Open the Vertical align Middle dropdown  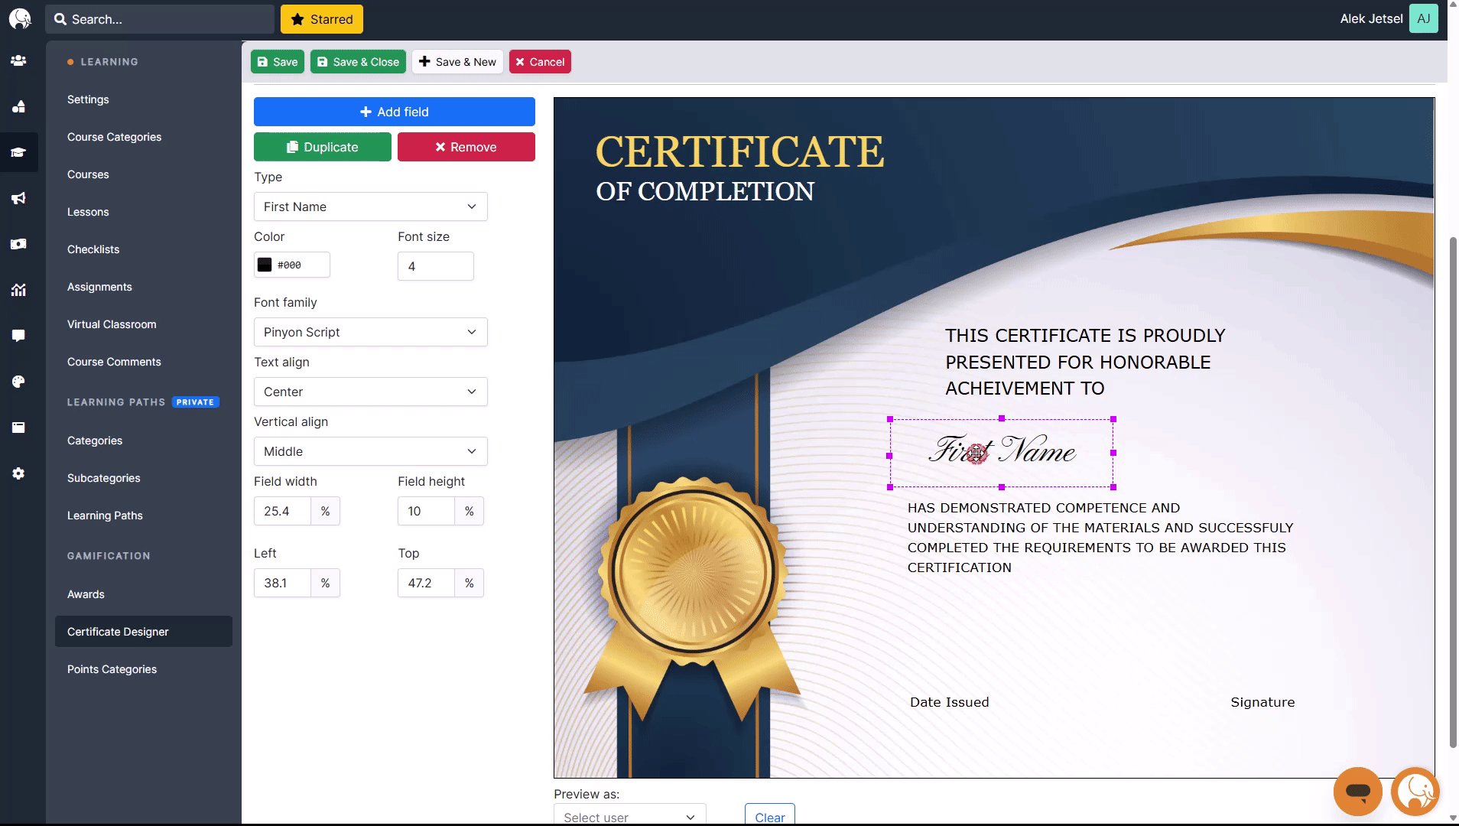(370, 451)
